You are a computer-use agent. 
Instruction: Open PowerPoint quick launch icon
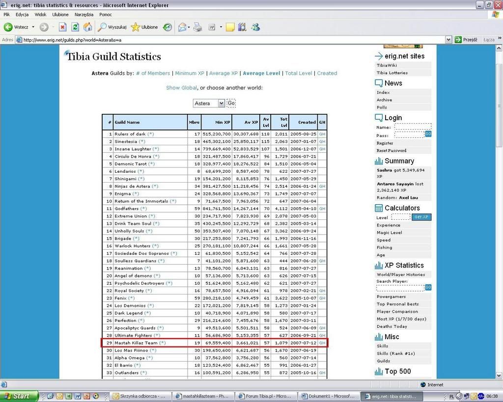pyautogui.click(x=86, y=396)
